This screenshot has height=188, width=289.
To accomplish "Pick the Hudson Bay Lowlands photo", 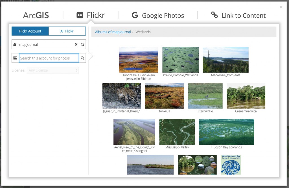I will 226,132.
